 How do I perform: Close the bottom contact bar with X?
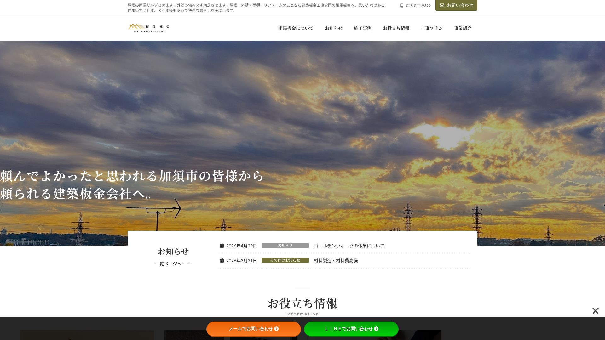pos(595,311)
